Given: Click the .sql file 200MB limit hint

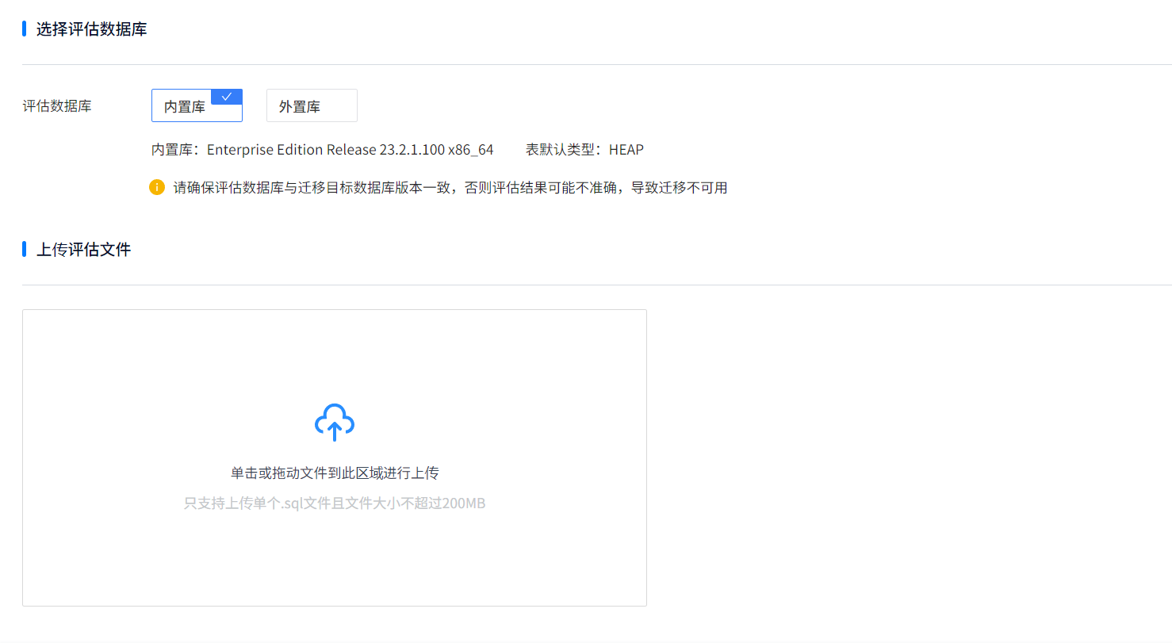Looking at the screenshot, I should (x=335, y=503).
